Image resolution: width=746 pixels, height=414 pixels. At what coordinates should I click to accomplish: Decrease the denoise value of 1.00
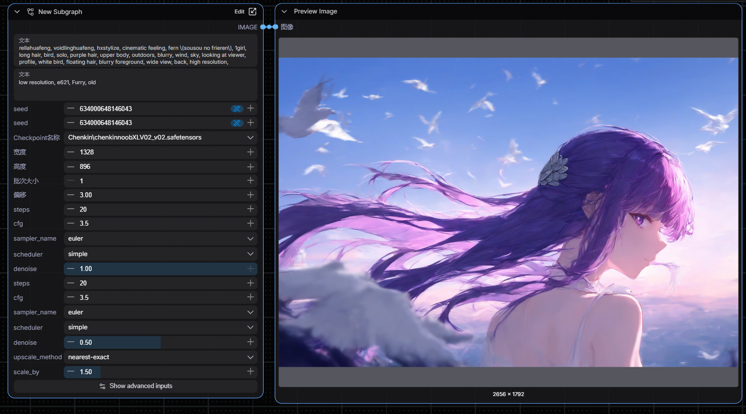pyautogui.click(x=71, y=269)
